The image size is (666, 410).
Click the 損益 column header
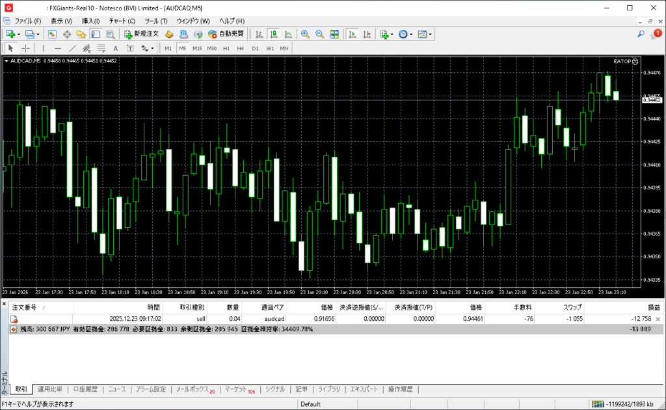[653, 307]
